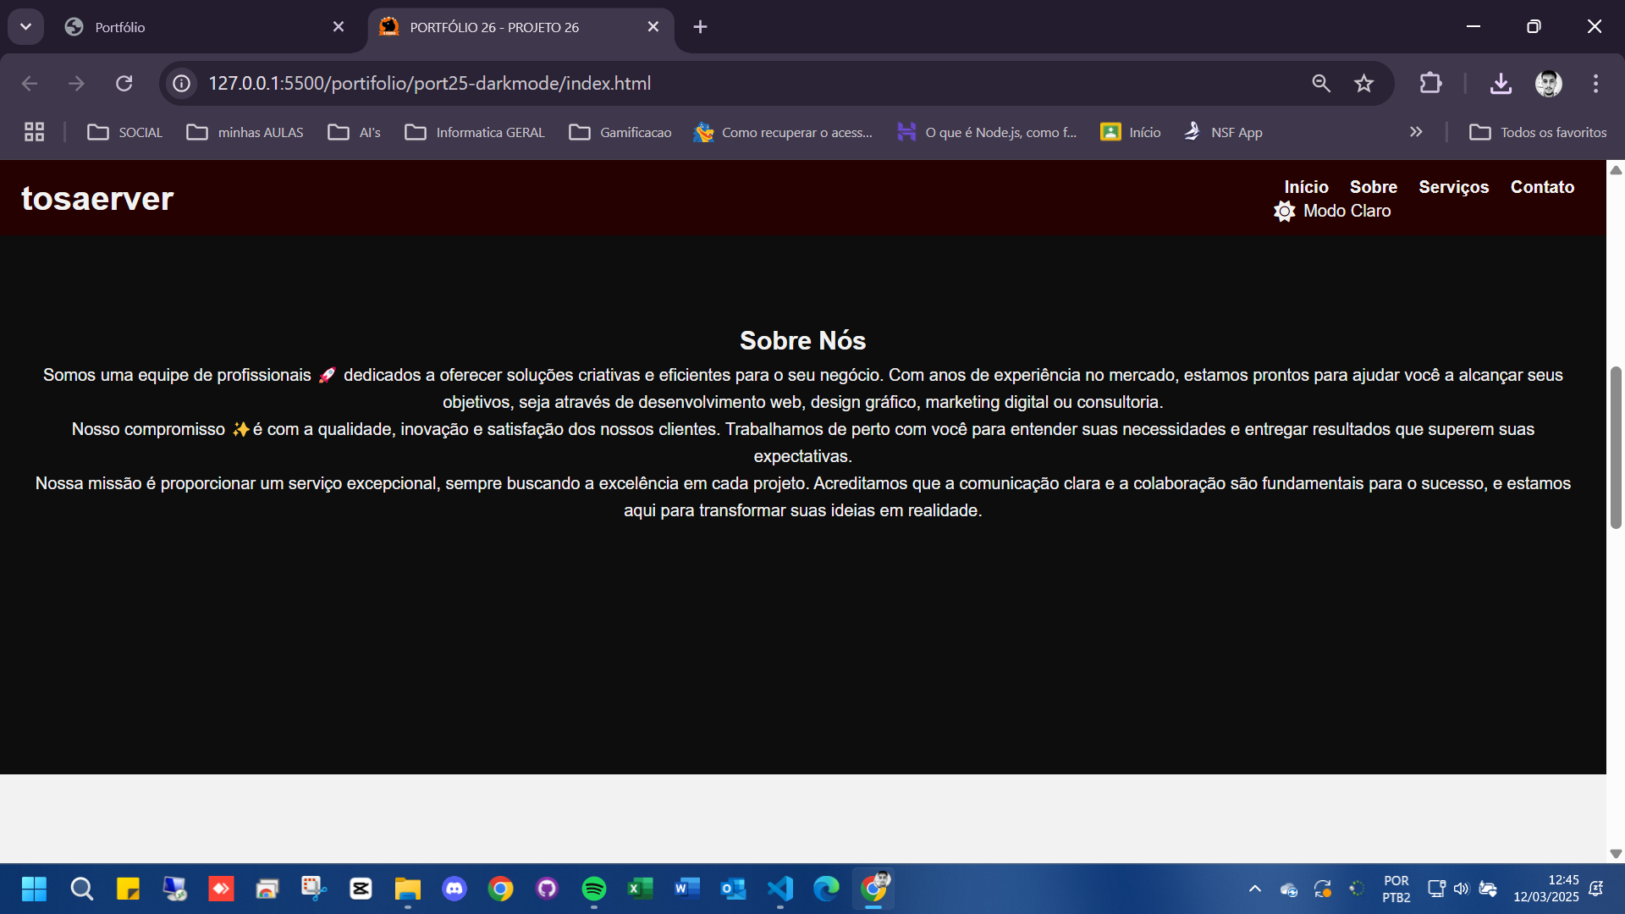Open Snipping Tool from the taskbar

point(314,889)
